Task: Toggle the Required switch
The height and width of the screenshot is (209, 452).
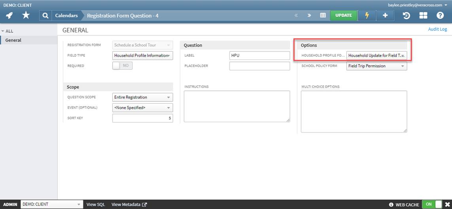Action: pyautogui.click(x=122, y=65)
